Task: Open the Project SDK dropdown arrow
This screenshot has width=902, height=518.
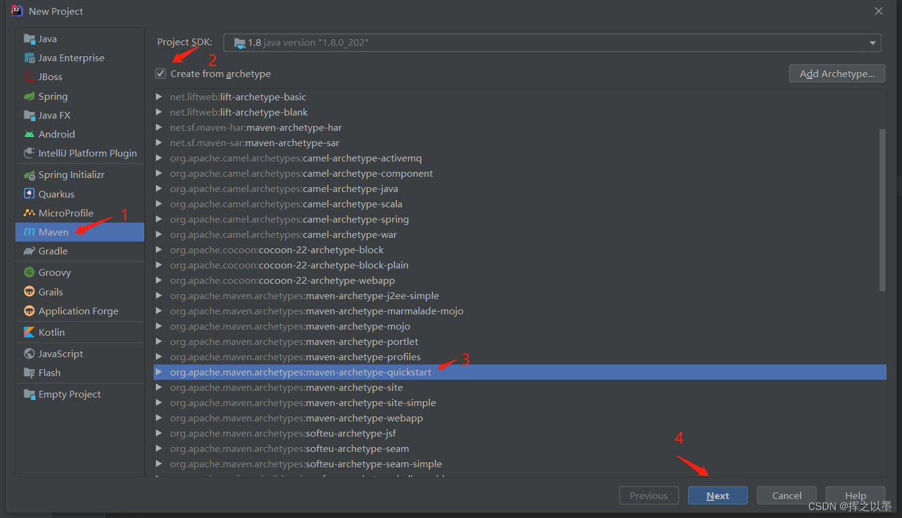Action: [873, 43]
